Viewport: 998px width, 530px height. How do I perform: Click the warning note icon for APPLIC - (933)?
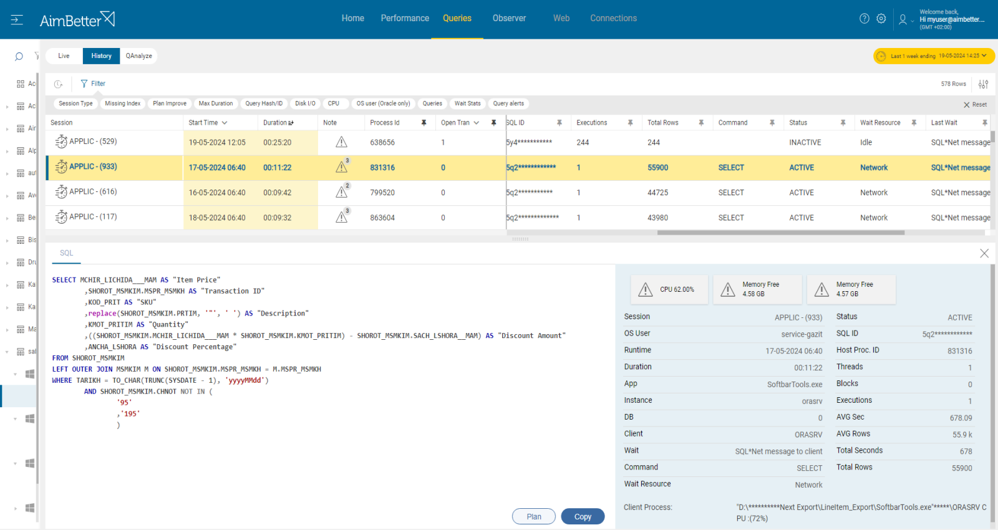pos(341,167)
